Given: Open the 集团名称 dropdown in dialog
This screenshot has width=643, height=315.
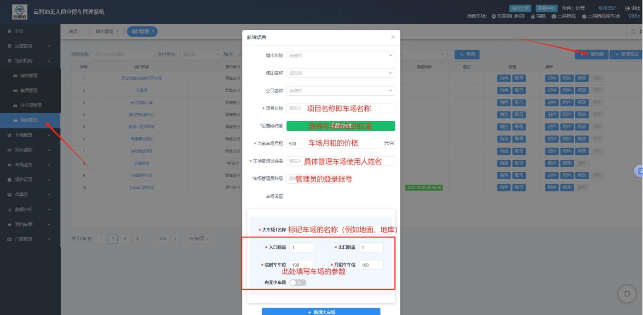Looking at the screenshot, I should coord(341,73).
